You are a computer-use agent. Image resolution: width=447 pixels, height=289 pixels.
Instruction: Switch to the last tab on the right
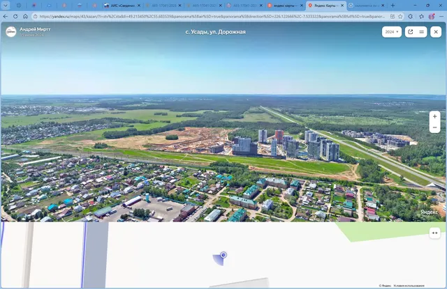[x=367, y=6]
